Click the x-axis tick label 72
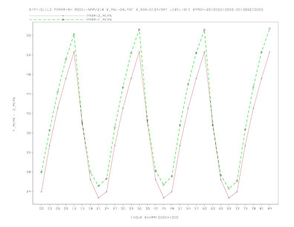 [x=237, y=208]
